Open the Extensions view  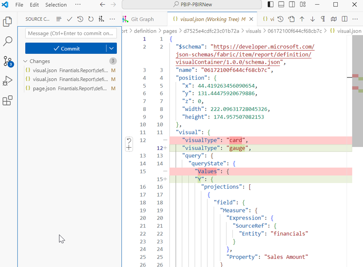pyautogui.click(x=7, y=100)
